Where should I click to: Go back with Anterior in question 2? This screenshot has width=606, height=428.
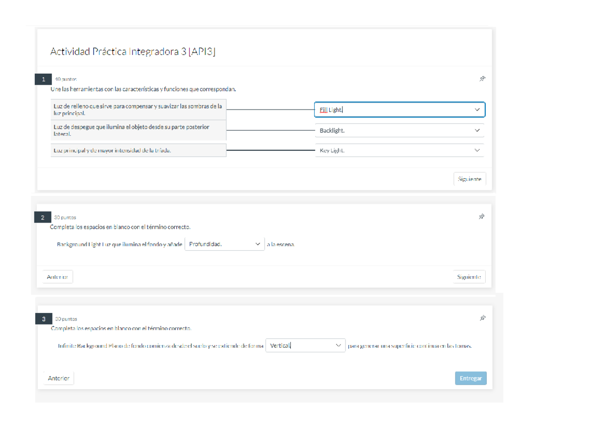(58, 277)
